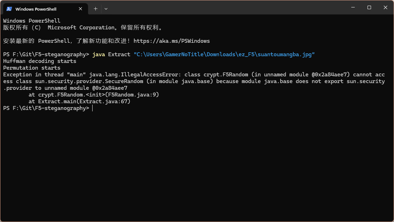Click the "Huffman decoding starts" output line
This screenshot has width=394, height=222.
tap(40, 61)
